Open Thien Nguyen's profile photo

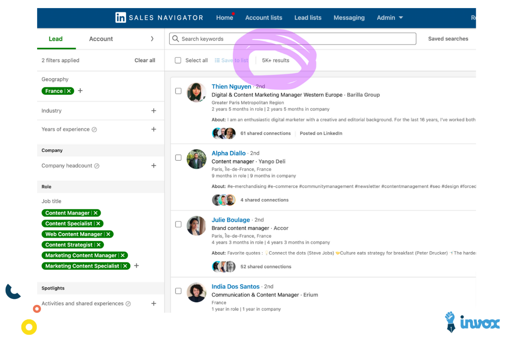[197, 92]
